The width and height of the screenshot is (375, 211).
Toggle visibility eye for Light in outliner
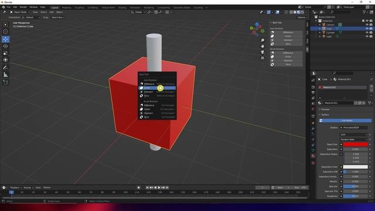pyautogui.click(x=367, y=36)
